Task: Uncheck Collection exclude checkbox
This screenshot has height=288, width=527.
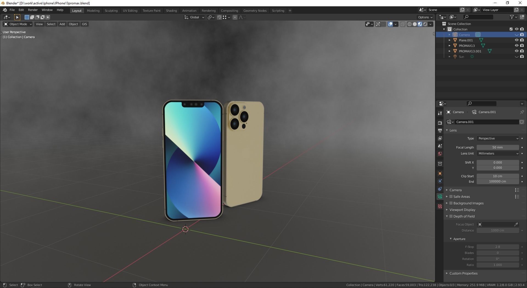Action: pyautogui.click(x=511, y=29)
